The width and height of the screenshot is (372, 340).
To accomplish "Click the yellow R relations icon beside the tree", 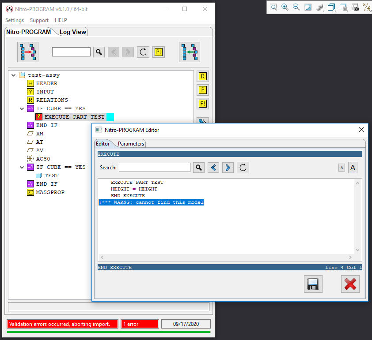I will [x=202, y=76].
